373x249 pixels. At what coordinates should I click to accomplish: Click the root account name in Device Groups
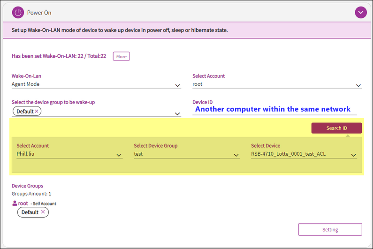click(23, 204)
